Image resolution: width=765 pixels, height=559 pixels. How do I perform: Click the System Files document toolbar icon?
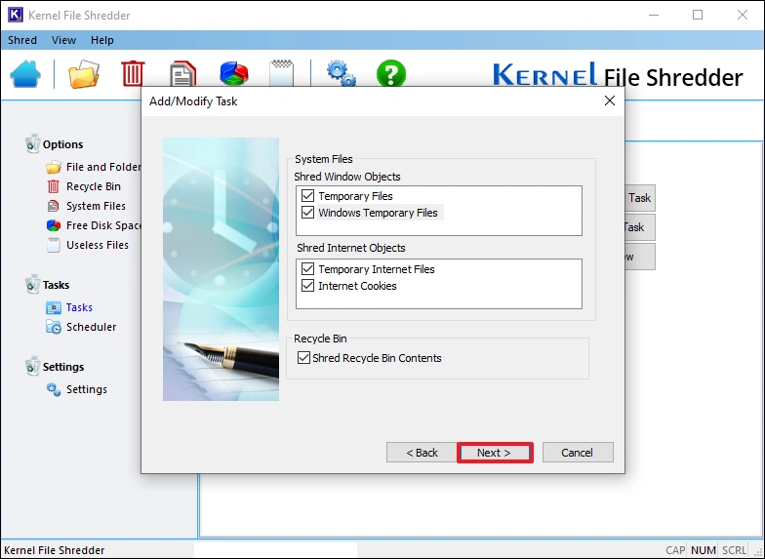click(x=182, y=74)
